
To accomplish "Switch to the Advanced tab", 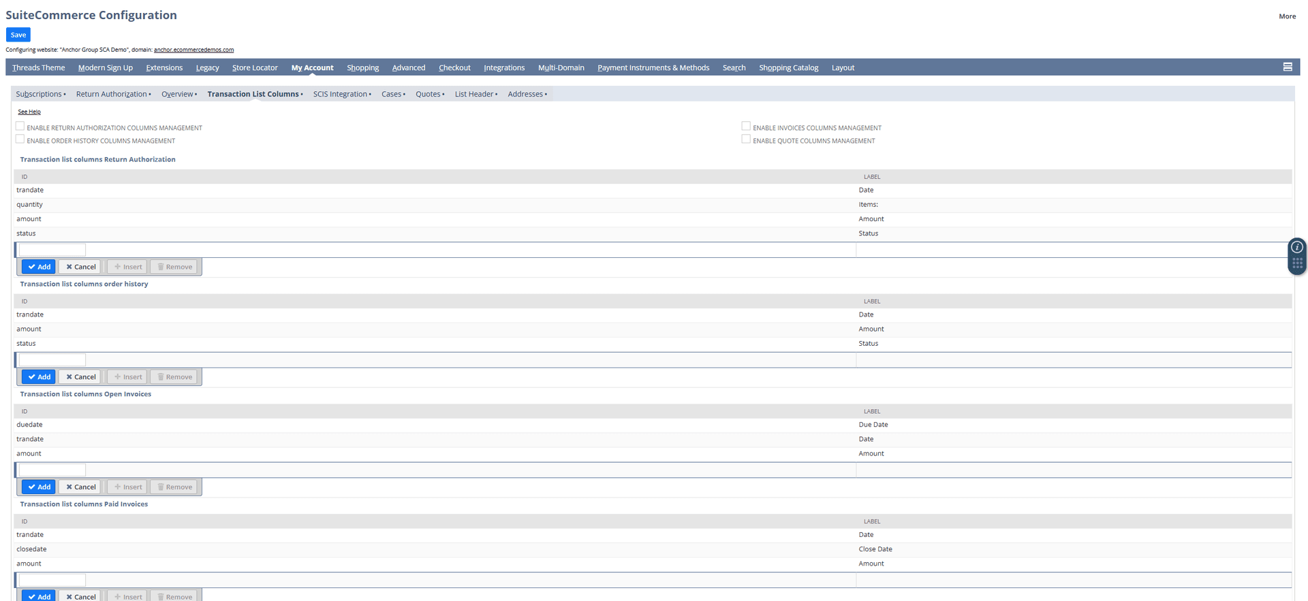I will pos(409,67).
